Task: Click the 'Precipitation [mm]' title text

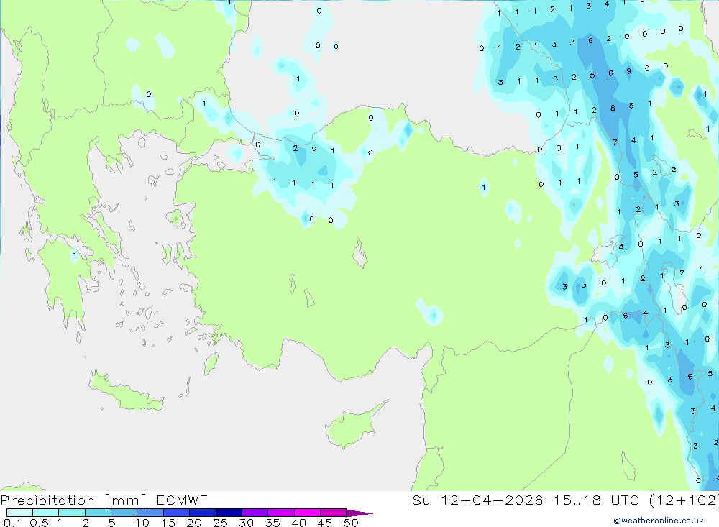Action: 73,500
